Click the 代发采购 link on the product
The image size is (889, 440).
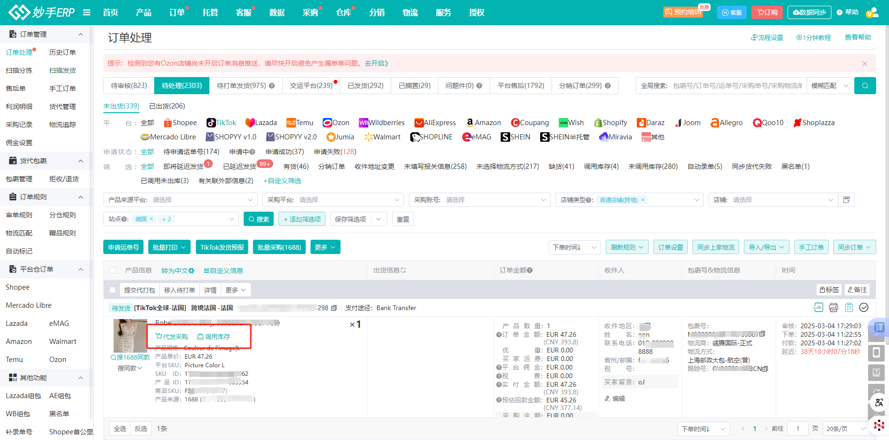tap(172, 336)
